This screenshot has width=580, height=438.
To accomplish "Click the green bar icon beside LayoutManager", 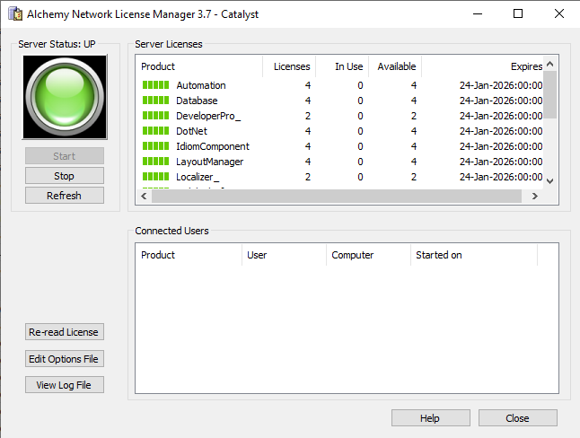I will pos(155,162).
